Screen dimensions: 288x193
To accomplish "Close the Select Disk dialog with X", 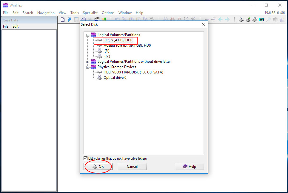I will (203, 24).
